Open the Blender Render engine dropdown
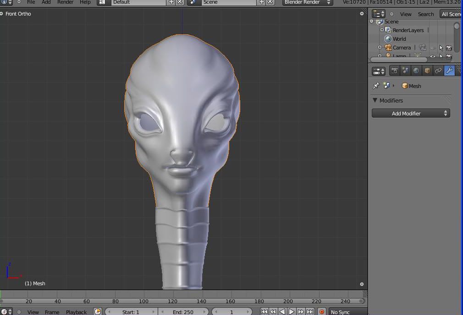The height and width of the screenshot is (315, 463). click(307, 2)
